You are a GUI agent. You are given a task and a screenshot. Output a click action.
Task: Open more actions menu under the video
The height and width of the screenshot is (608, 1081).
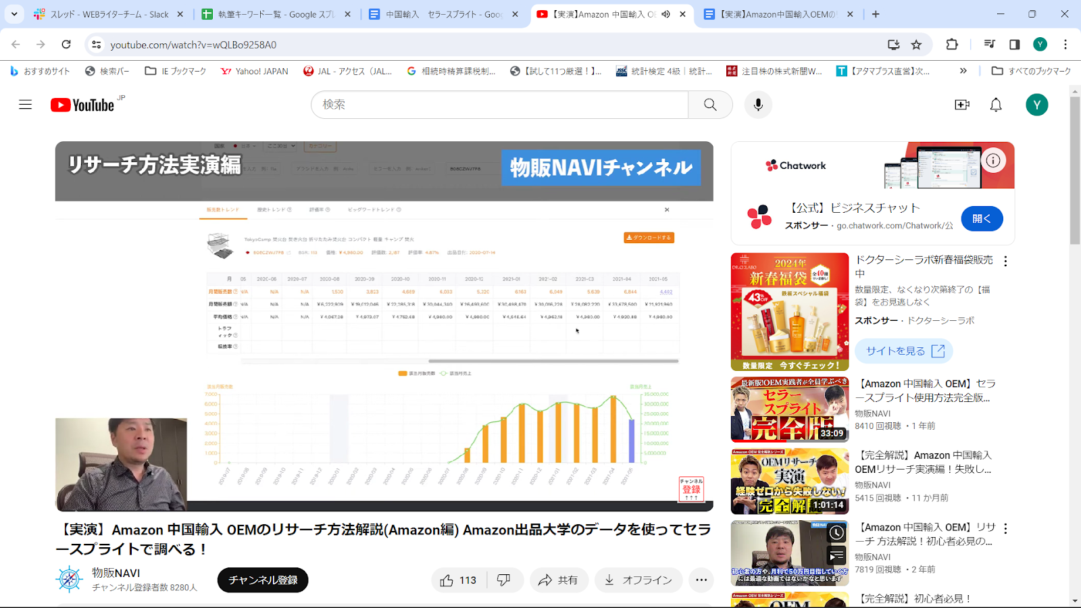coord(701,580)
